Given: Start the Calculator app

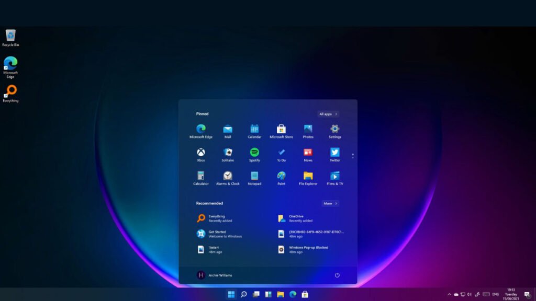Looking at the screenshot, I should click(200, 178).
